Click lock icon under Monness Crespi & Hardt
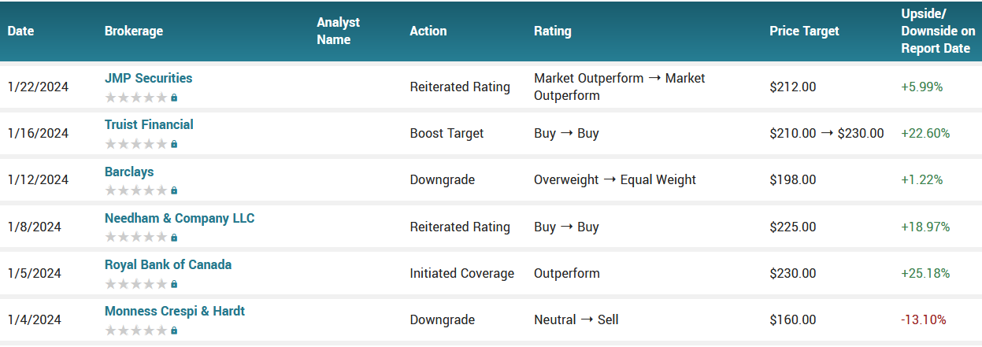This screenshot has height=347, width=982. [x=174, y=330]
